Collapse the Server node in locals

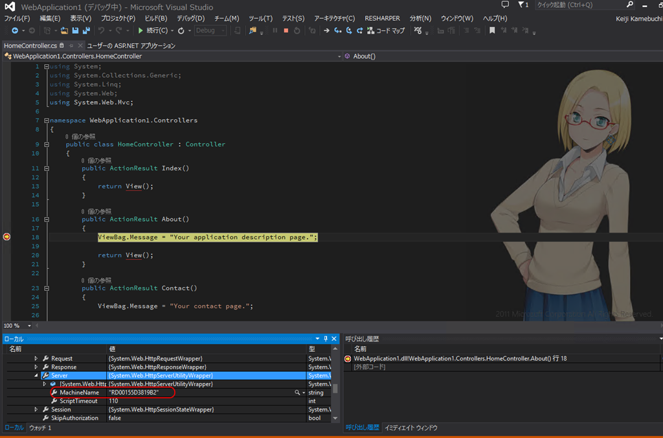(36, 375)
